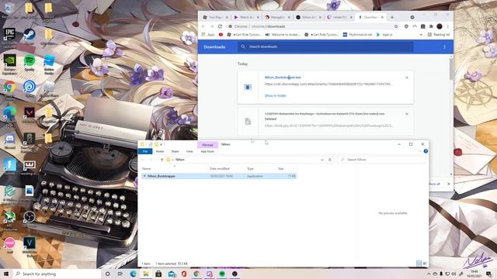497x279 pixels.
Task: Open Quick Access toolbar customize dropdown
Action: pyautogui.click(x=162, y=145)
